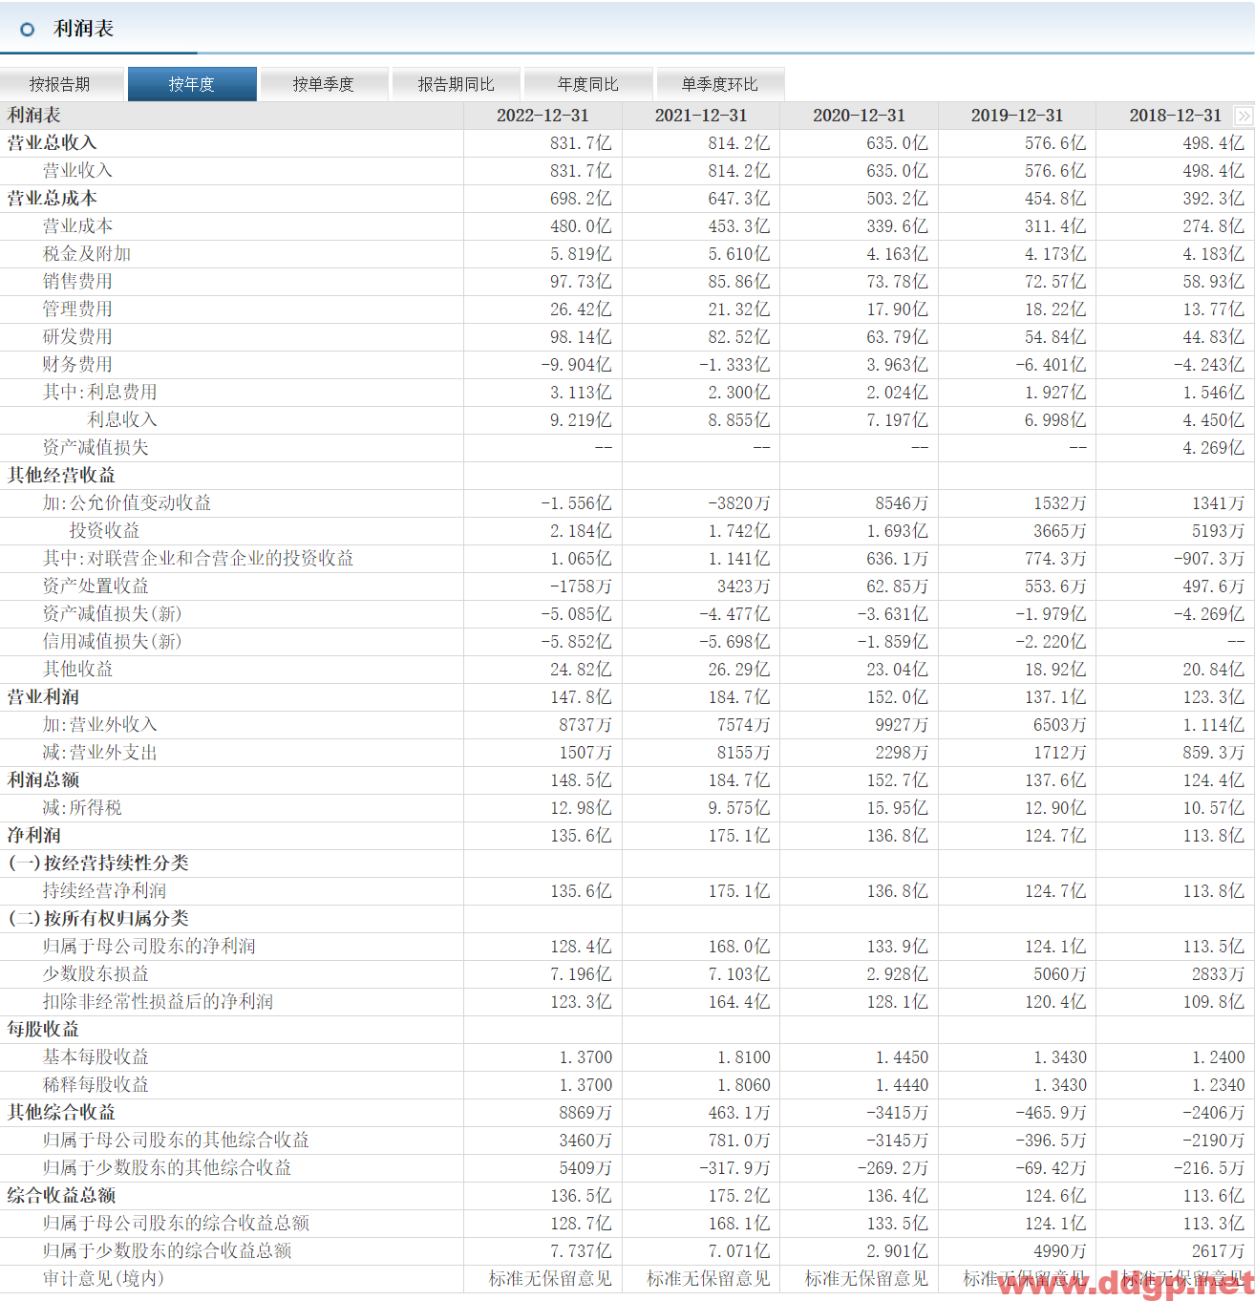The height and width of the screenshot is (1301, 1255).
Task: Select the 财务费用 row label
Action: (x=77, y=365)
